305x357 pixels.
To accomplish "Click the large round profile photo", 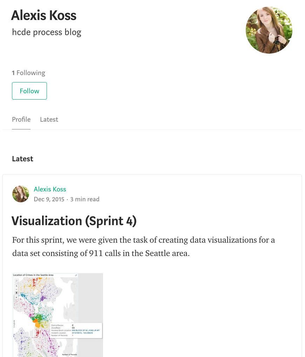I will click(269, 30).
